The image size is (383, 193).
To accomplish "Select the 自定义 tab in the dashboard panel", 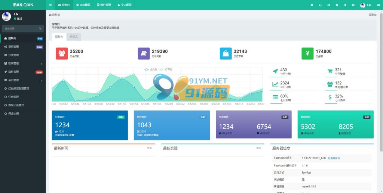I will point(74,37).
